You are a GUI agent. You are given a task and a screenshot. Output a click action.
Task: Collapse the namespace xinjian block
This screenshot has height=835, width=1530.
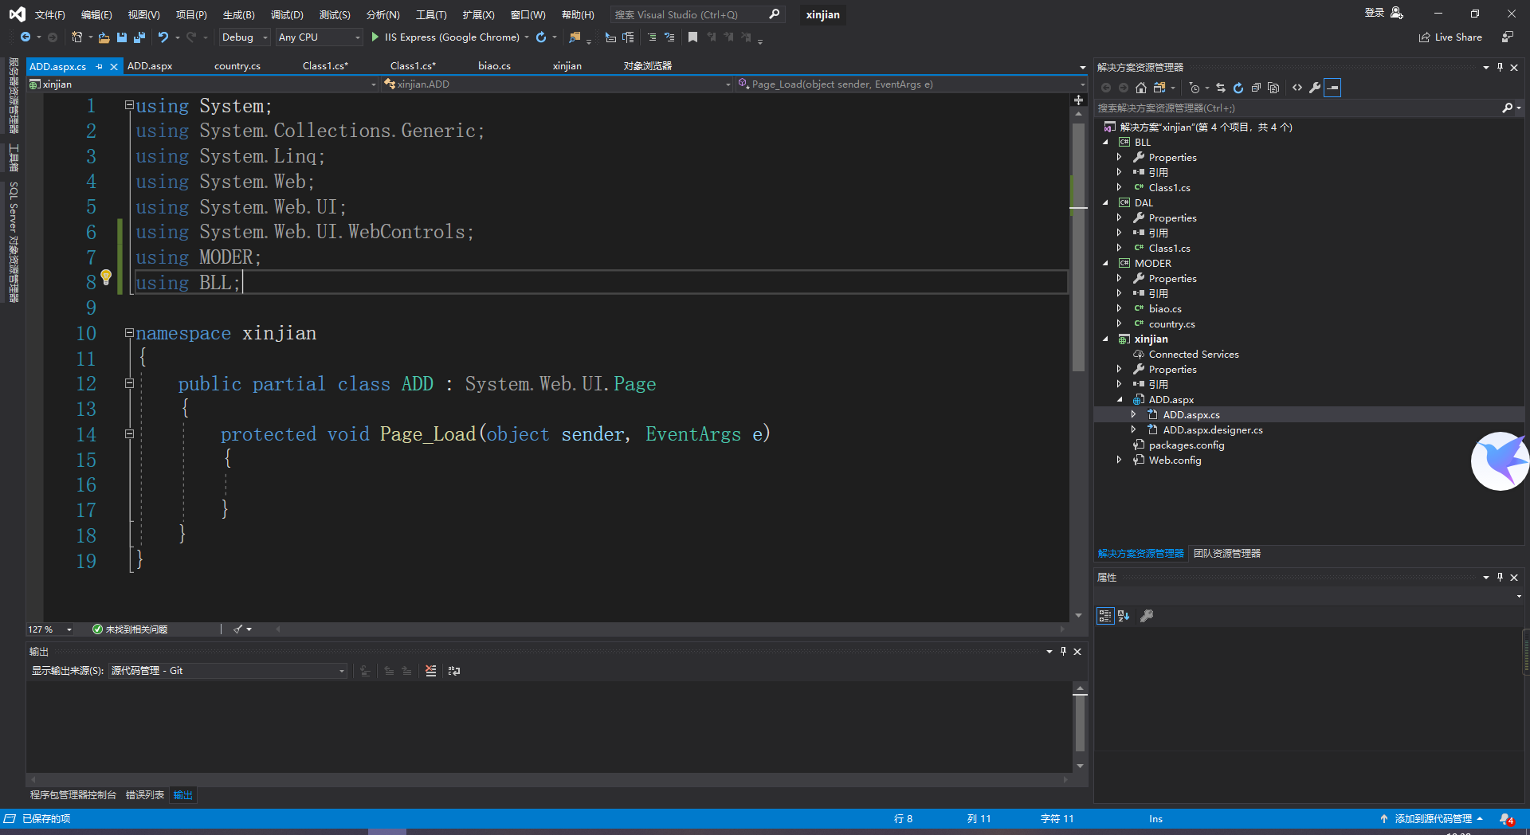tap(129, 333)
